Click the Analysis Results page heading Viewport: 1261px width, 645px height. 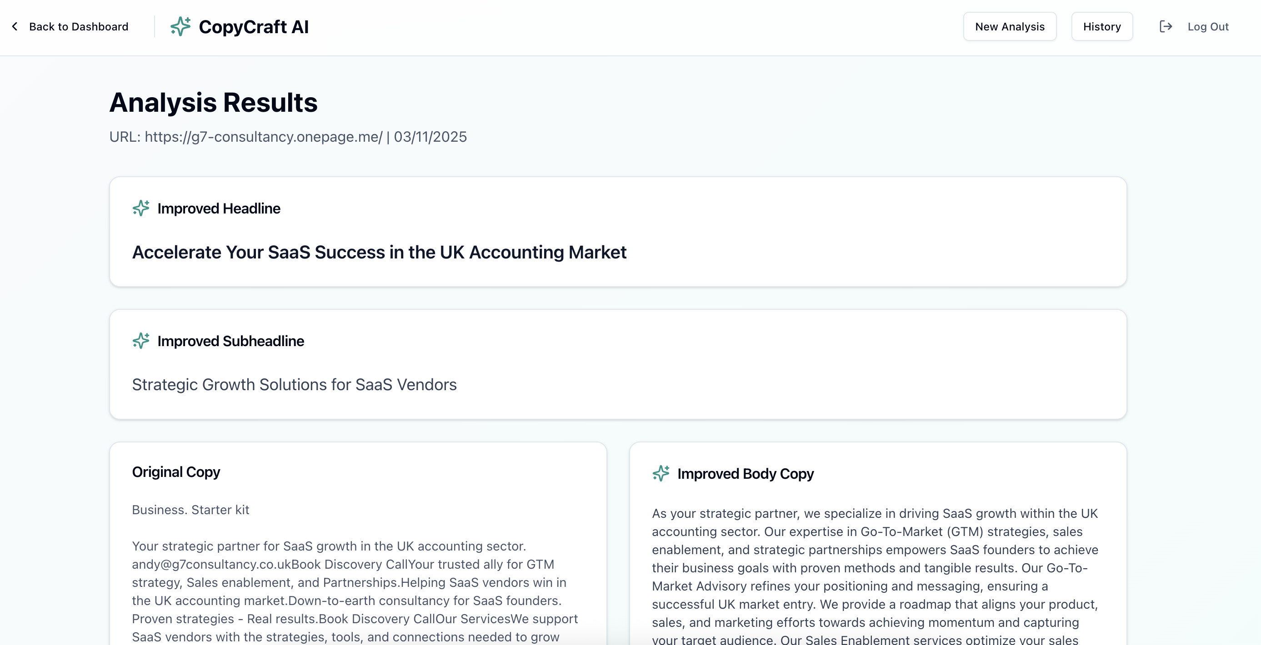(214, 103)
